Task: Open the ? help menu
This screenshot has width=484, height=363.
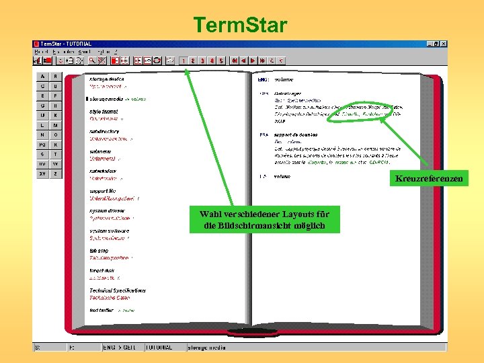Action: pos(116,52)
